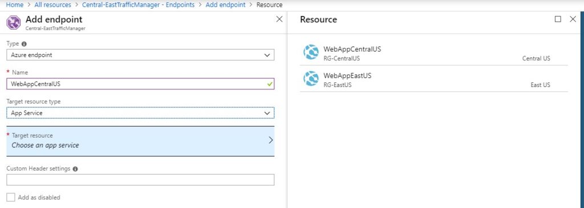This screenshot has width=584, height=208.
Task: Maximize the Resource blade
Action: click(x=558, y=19)
